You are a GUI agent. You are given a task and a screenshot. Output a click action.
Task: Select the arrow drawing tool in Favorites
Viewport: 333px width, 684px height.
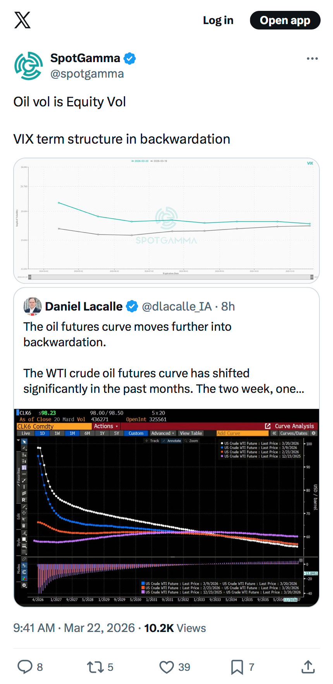click(24, 481)
